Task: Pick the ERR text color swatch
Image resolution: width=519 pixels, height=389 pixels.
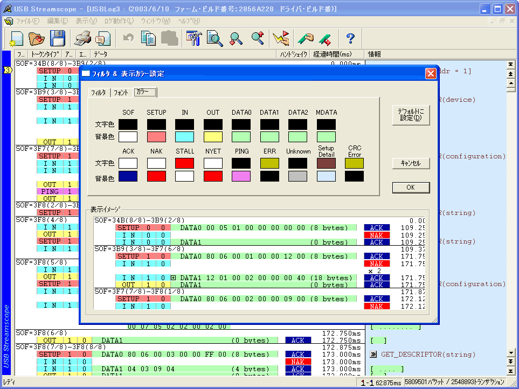Action: (269, 163)
